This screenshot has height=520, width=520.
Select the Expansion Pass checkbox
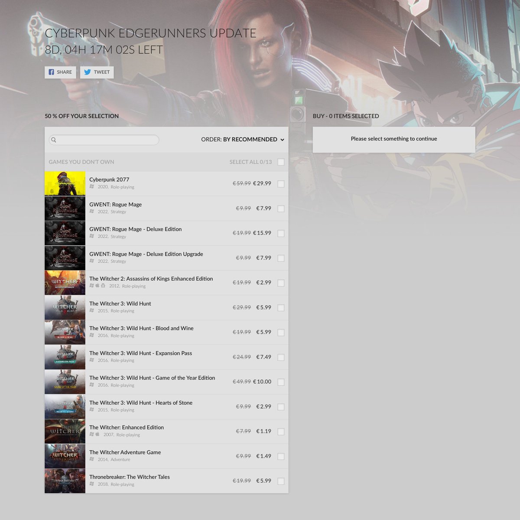(x=281, y=357)
